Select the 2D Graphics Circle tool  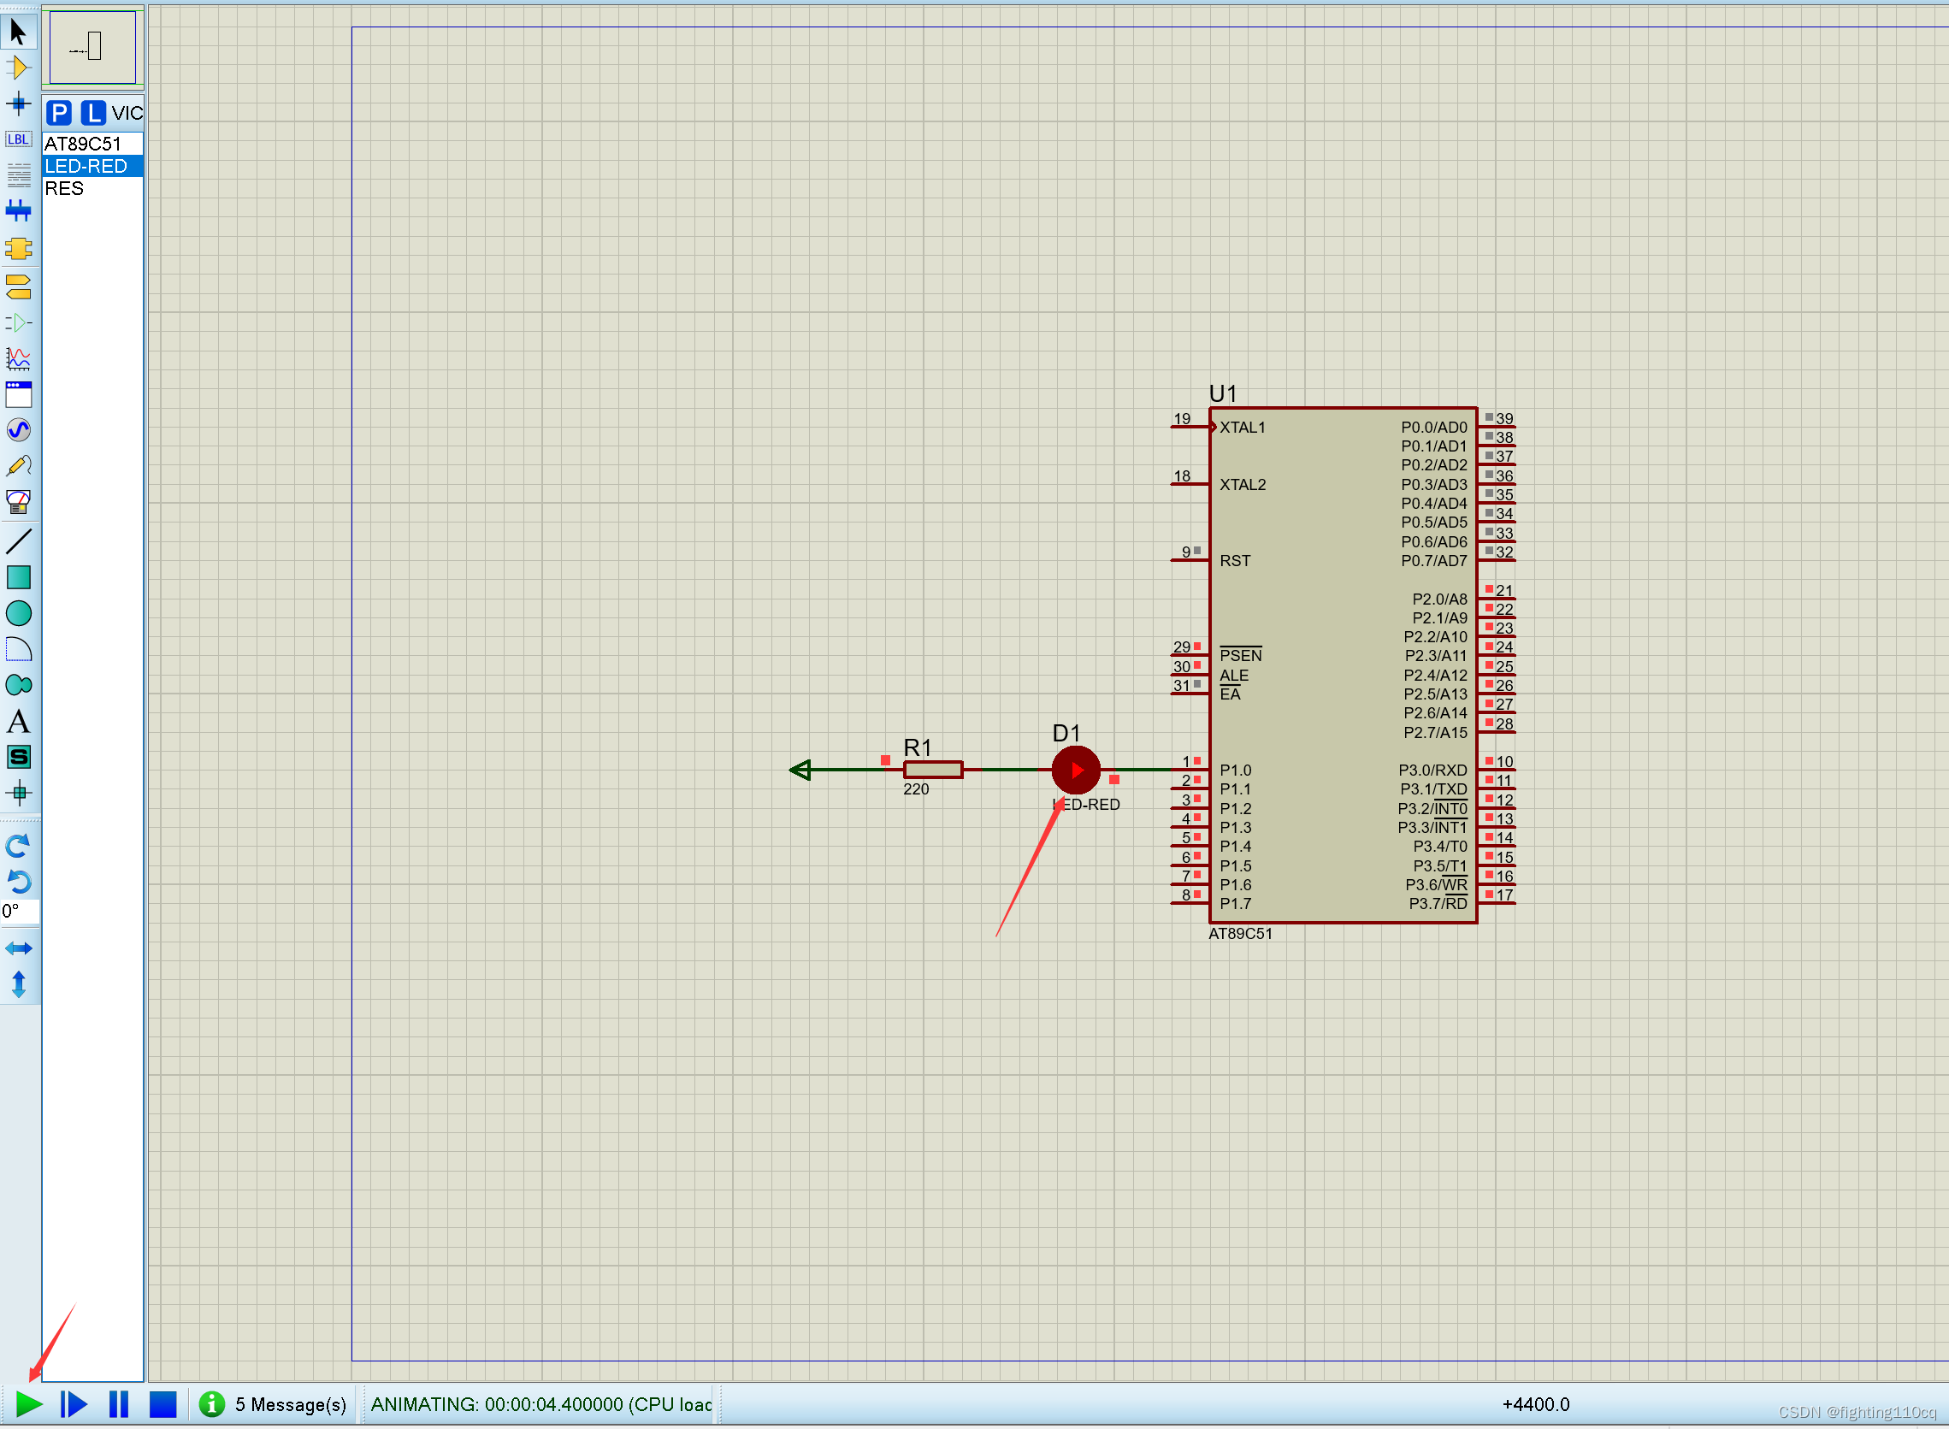(x=18, y=613)
